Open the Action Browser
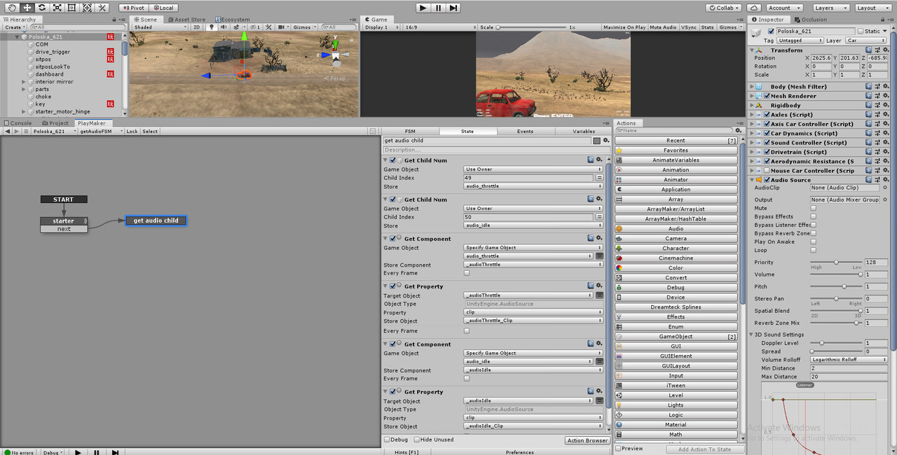 (587, 440)
